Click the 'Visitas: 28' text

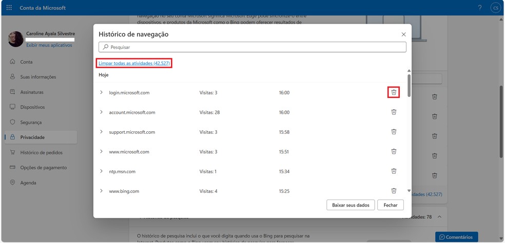click(x=209, y=112)
